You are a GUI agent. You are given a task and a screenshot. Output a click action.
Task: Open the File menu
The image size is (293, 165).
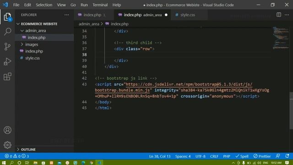(x=16, y=5)
